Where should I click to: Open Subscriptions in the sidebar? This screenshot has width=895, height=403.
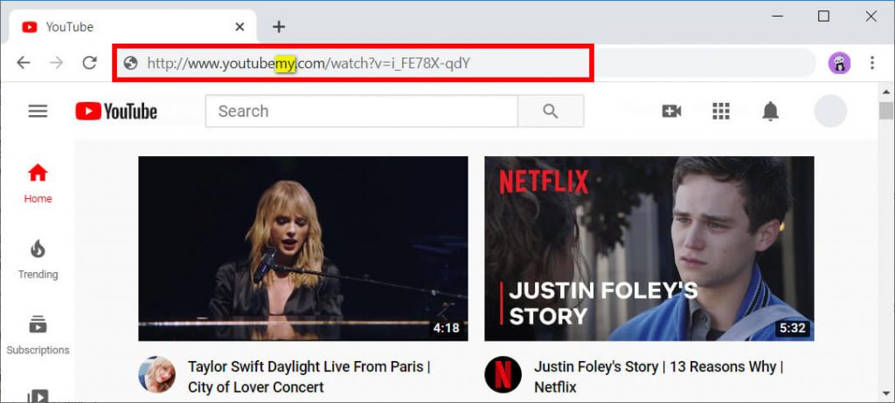click(38, 335)
